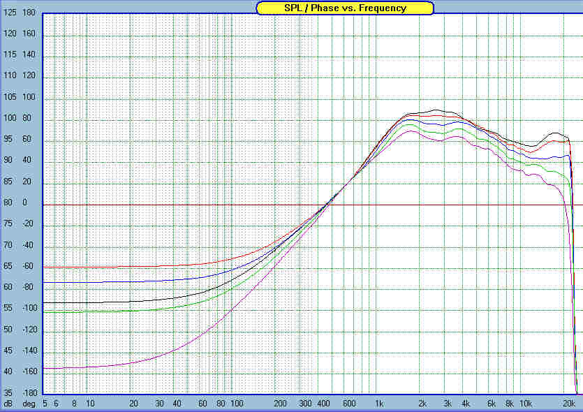583x412 pixels.
Task: Select the 160 degree phase label
Action: [29, 33]
